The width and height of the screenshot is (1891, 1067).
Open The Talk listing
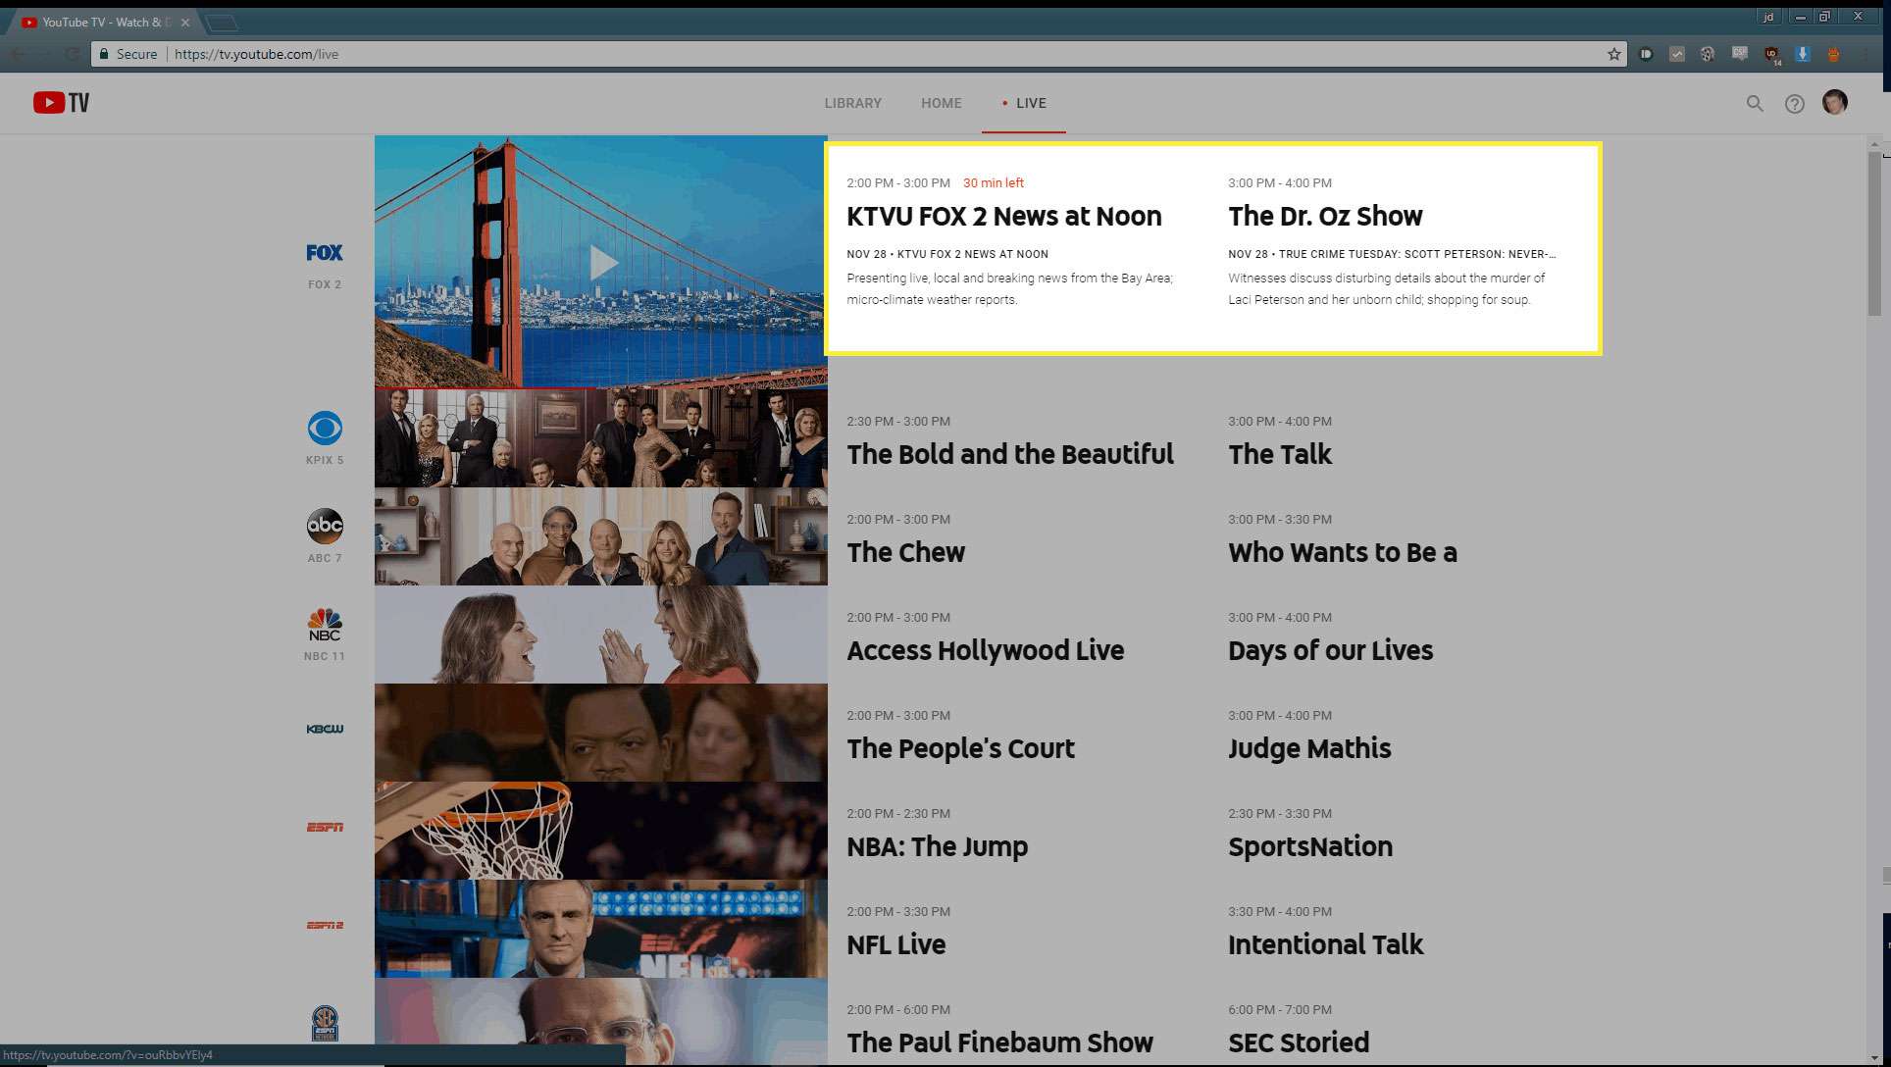click(1280, 454)
